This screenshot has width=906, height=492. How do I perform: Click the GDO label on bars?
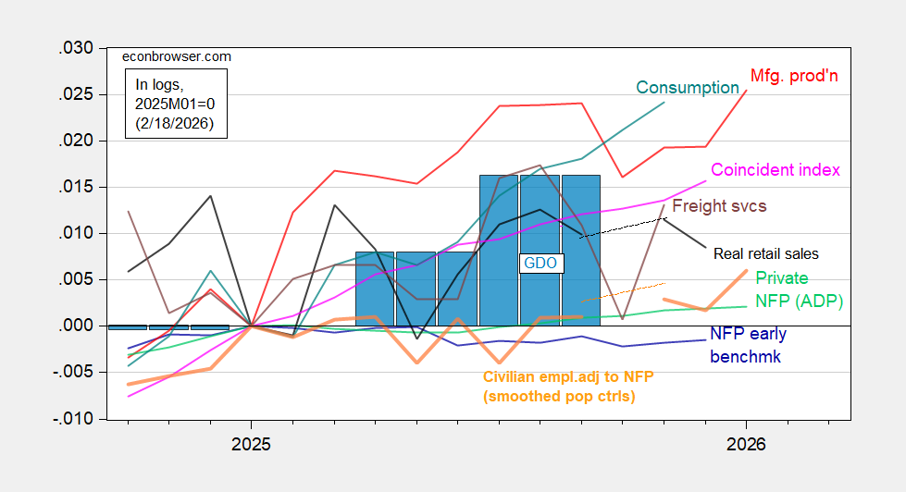pyautogui.click(x=540, y=263)
